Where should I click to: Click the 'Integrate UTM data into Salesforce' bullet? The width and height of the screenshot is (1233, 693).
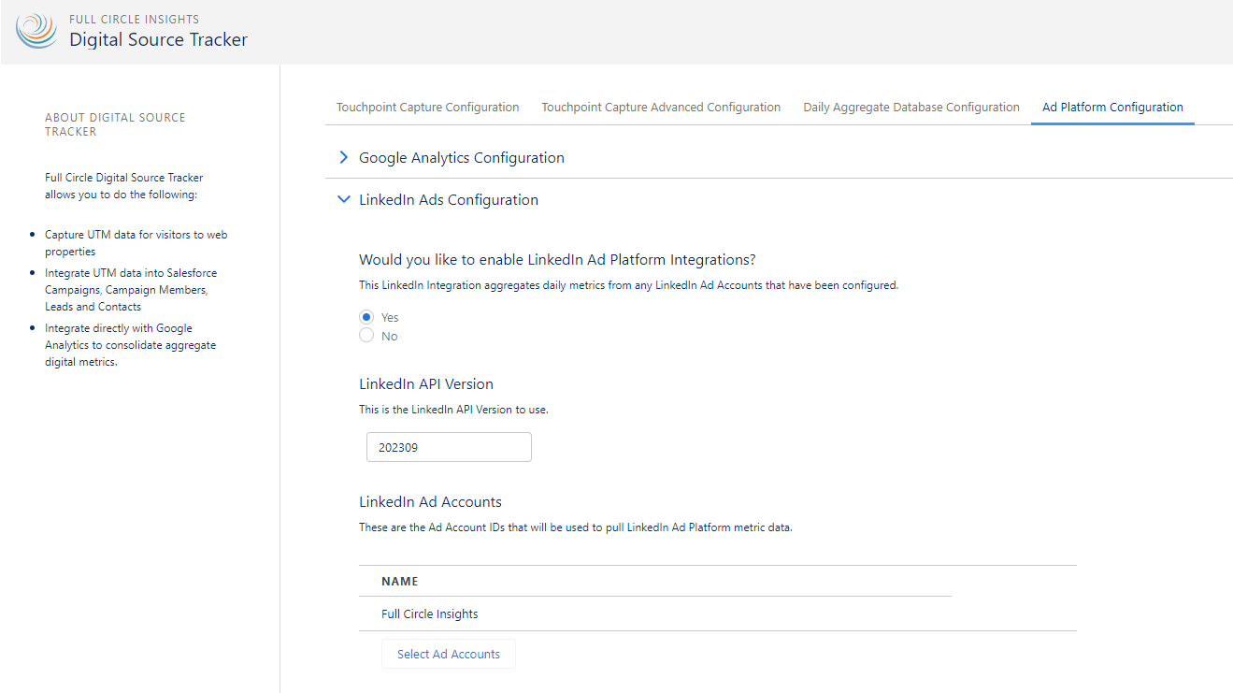pyautogui.click(x=131, y=290)
